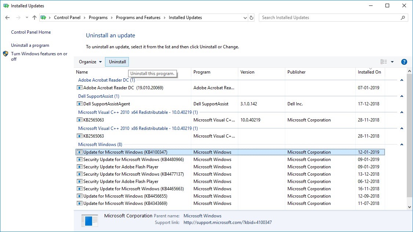Viewport: 413px width, 232px height.
Task: Open the Organize menu
Action: pos(90,62)
